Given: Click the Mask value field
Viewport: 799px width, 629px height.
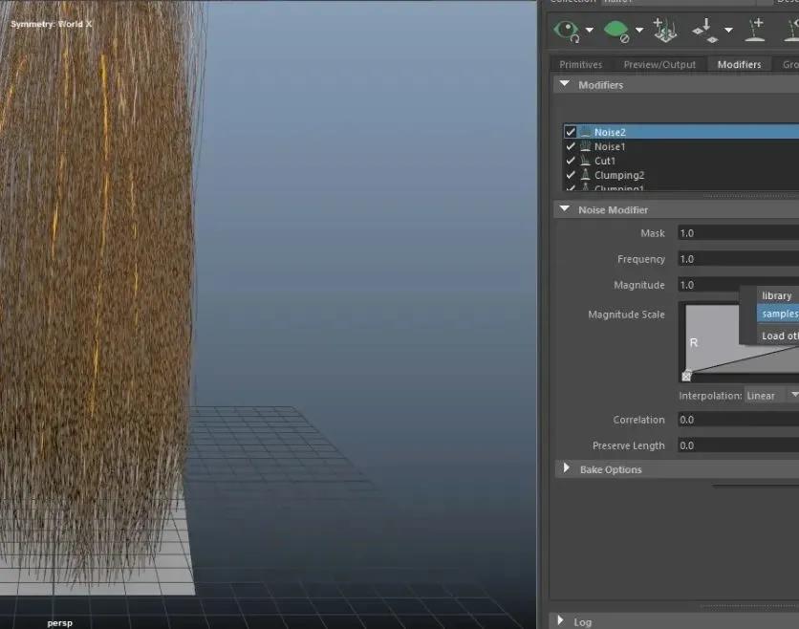Looking at the screenshot, I should click(739, 233).
